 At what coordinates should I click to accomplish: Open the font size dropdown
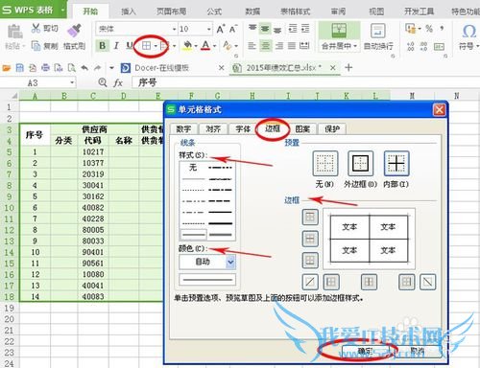coord(209,29)
